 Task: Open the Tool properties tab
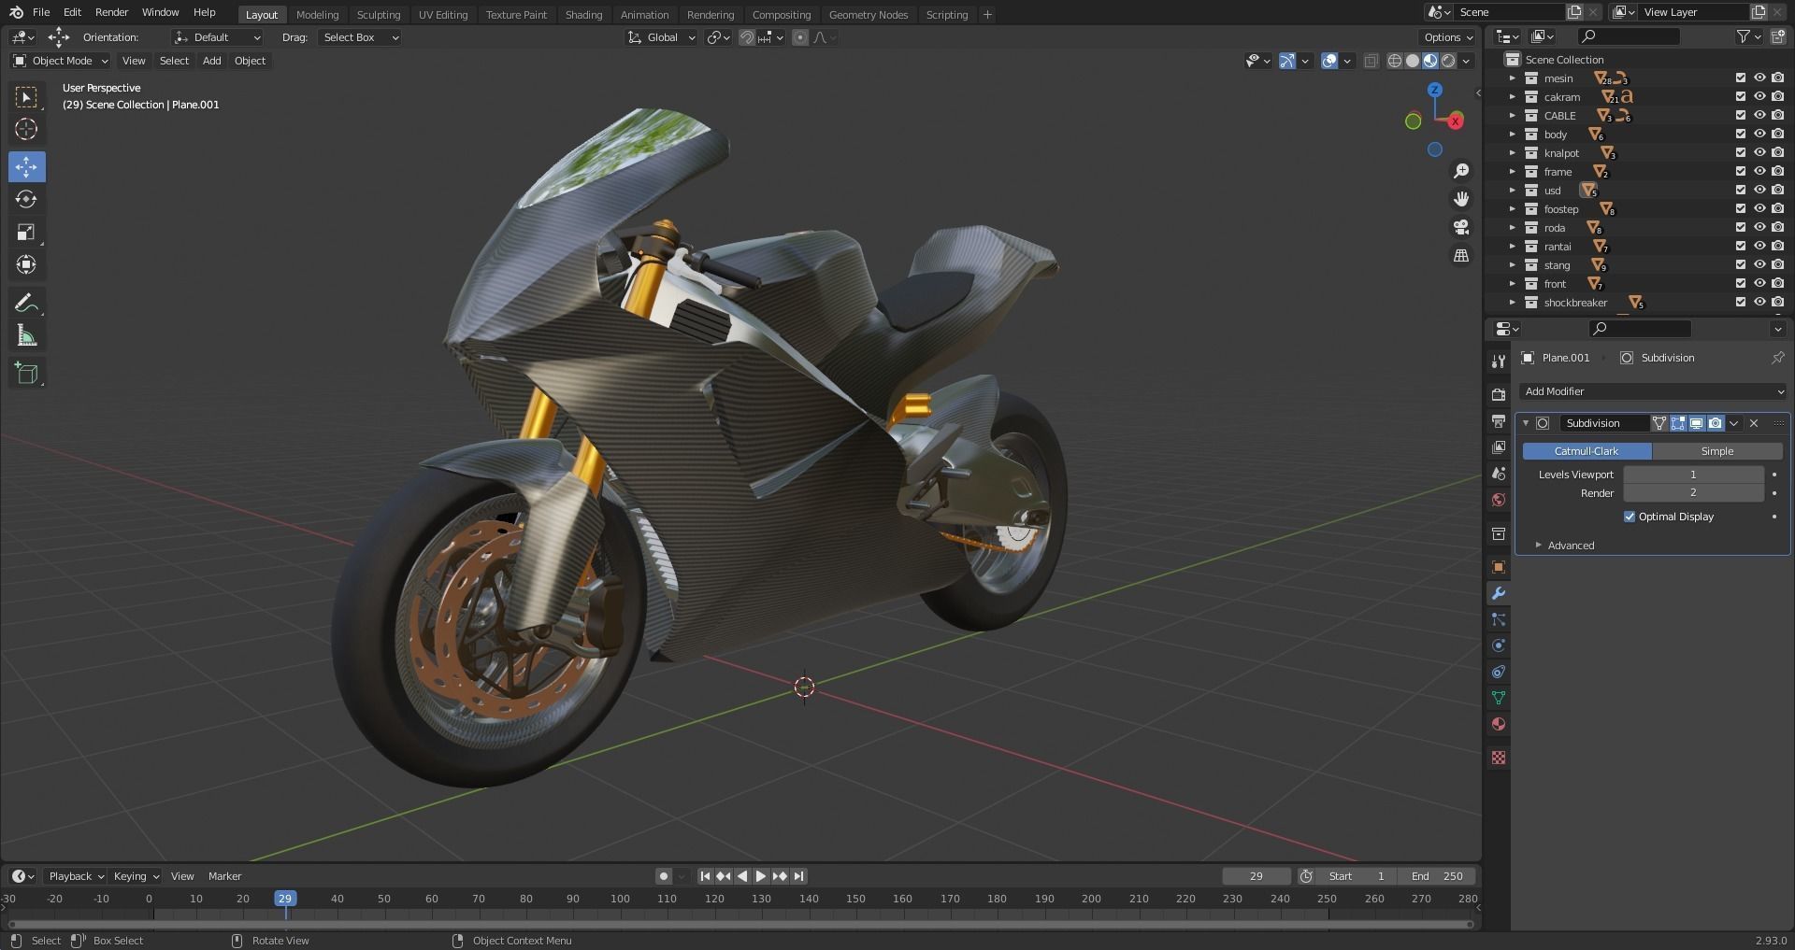pyautogui.click(x=1499, y=362)
